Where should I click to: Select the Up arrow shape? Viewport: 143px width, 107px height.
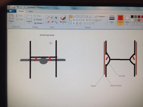tap(90, 20)
